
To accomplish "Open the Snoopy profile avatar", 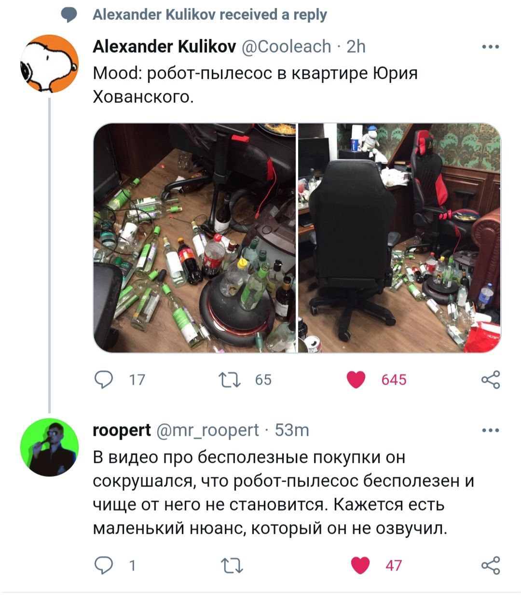I will [49, 64].
